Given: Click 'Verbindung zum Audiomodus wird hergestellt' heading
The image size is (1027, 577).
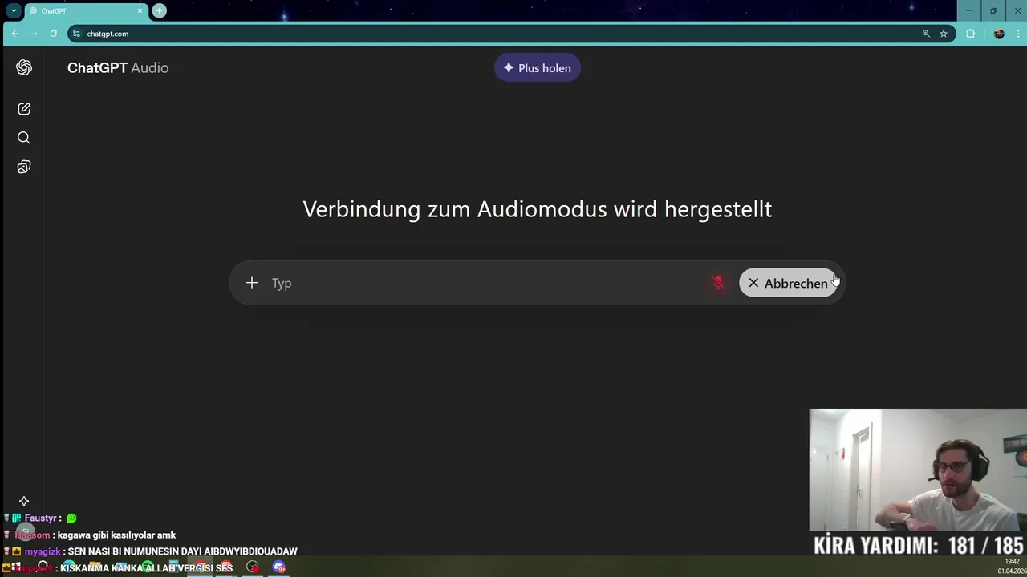Looking at the screenshot, I should 538,209.
